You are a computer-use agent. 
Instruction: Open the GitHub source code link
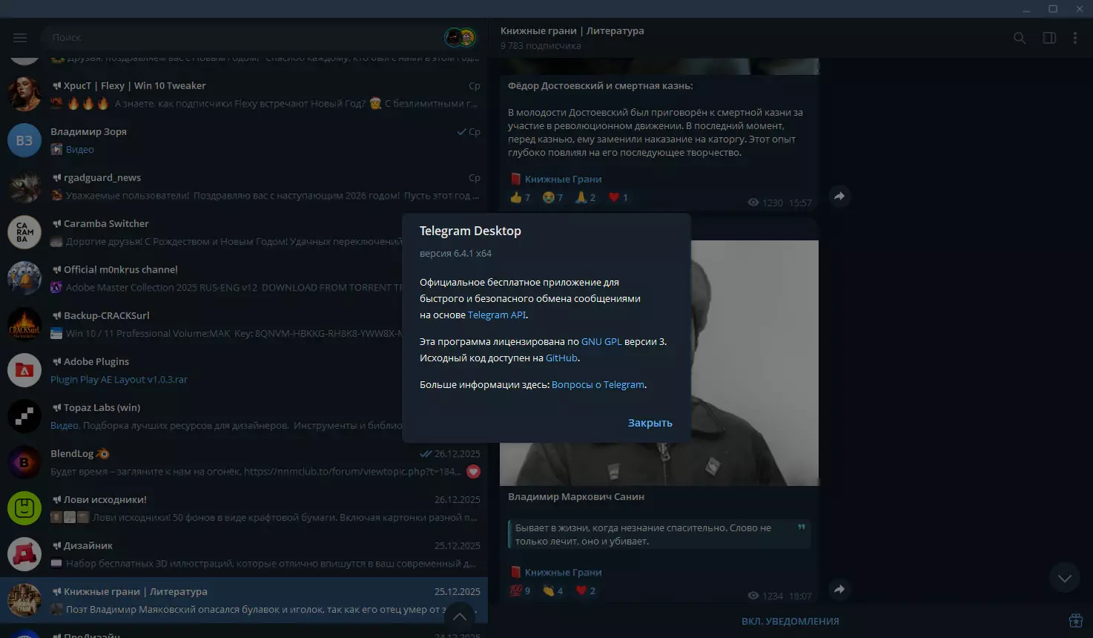[561, 358]
